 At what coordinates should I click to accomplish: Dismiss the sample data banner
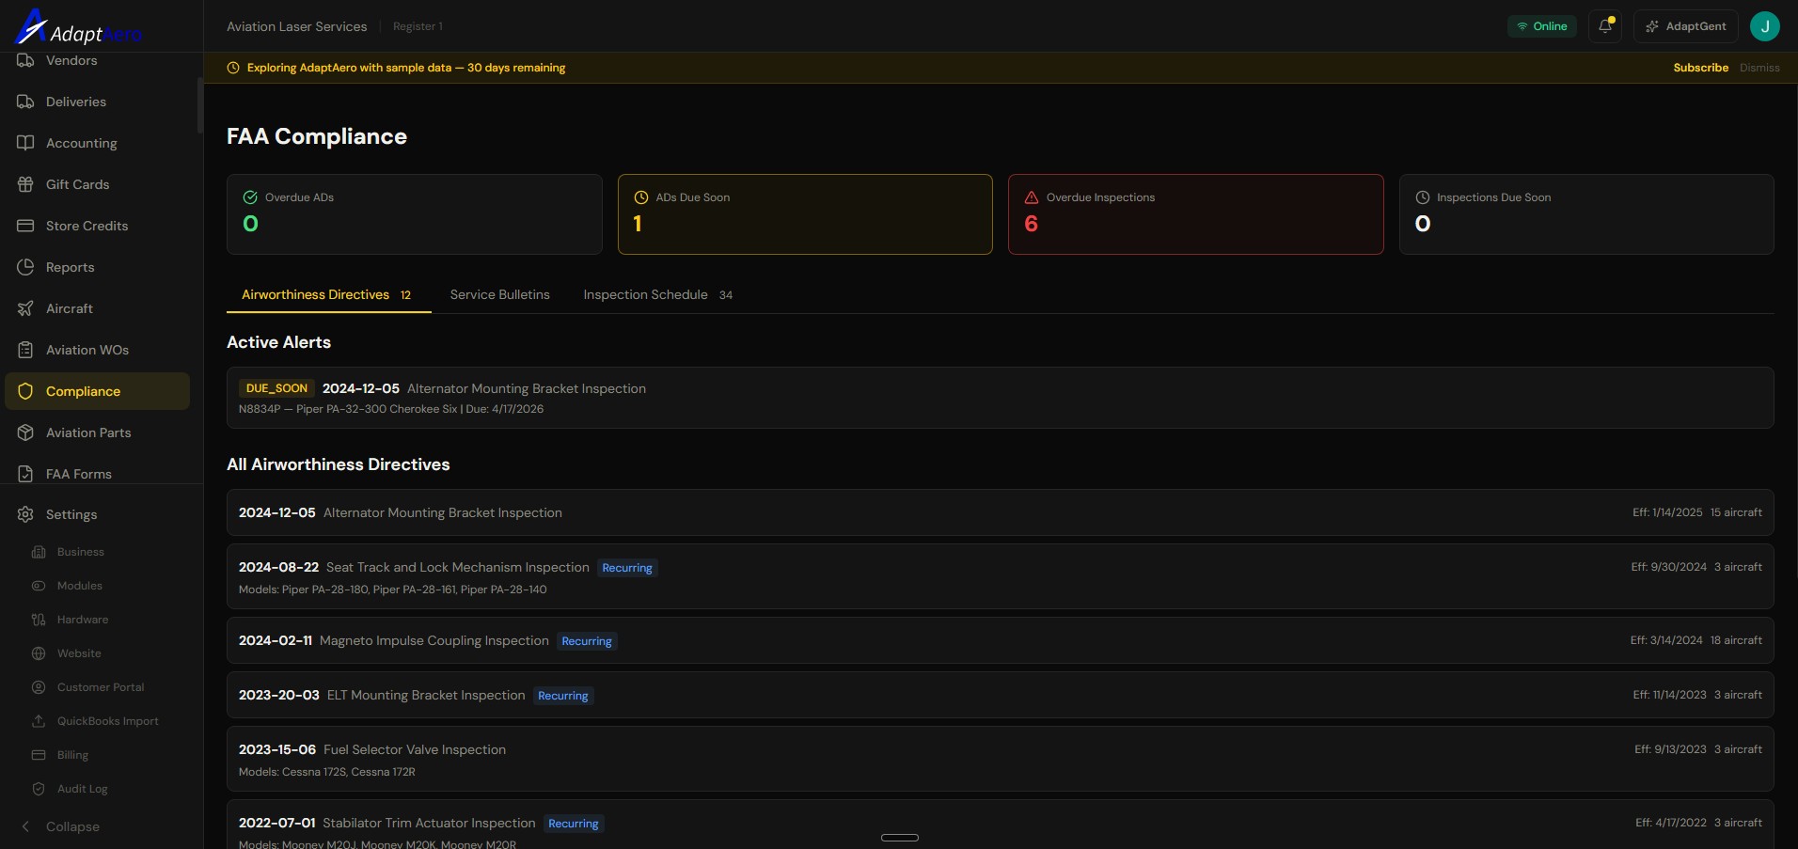(x=1759, y=68)
